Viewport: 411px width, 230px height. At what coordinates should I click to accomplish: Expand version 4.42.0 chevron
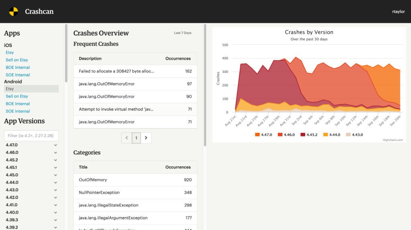pos(55,198)
